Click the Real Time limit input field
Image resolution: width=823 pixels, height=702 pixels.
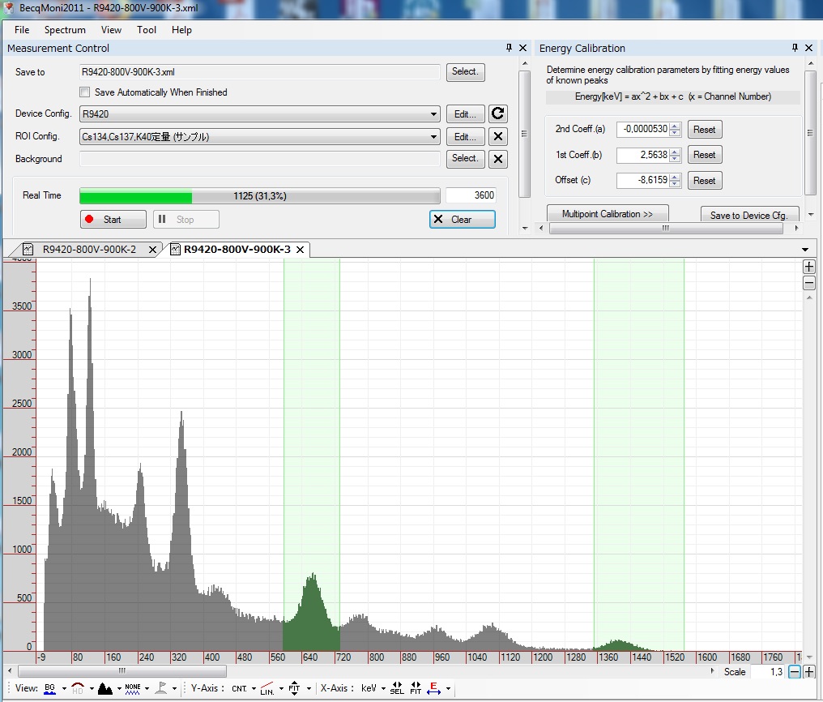click(470, 195)
